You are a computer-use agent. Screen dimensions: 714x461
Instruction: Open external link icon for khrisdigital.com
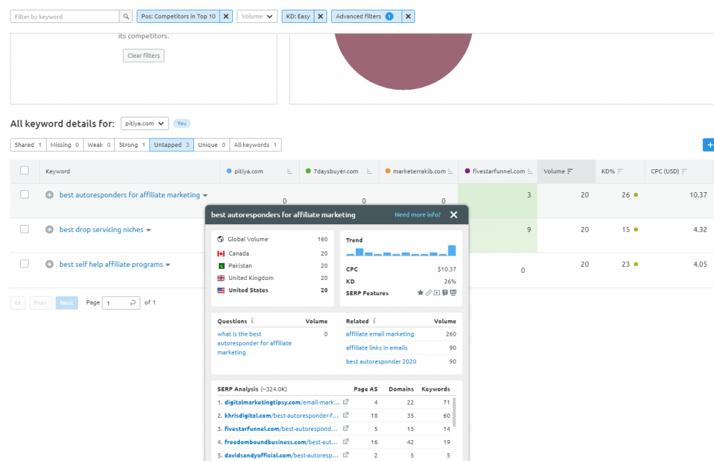346,415
